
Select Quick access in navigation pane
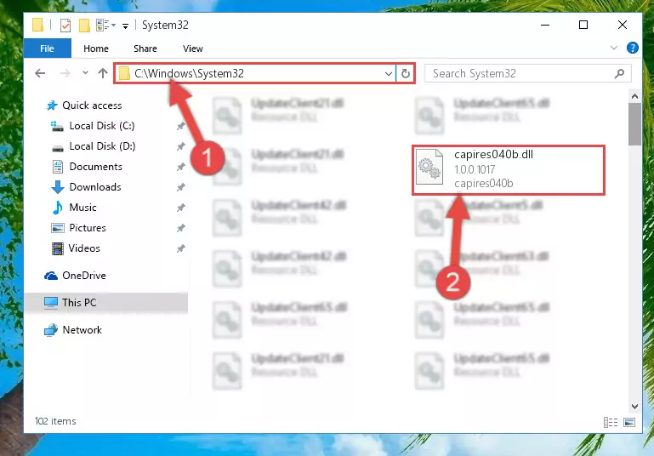(92, 105)
